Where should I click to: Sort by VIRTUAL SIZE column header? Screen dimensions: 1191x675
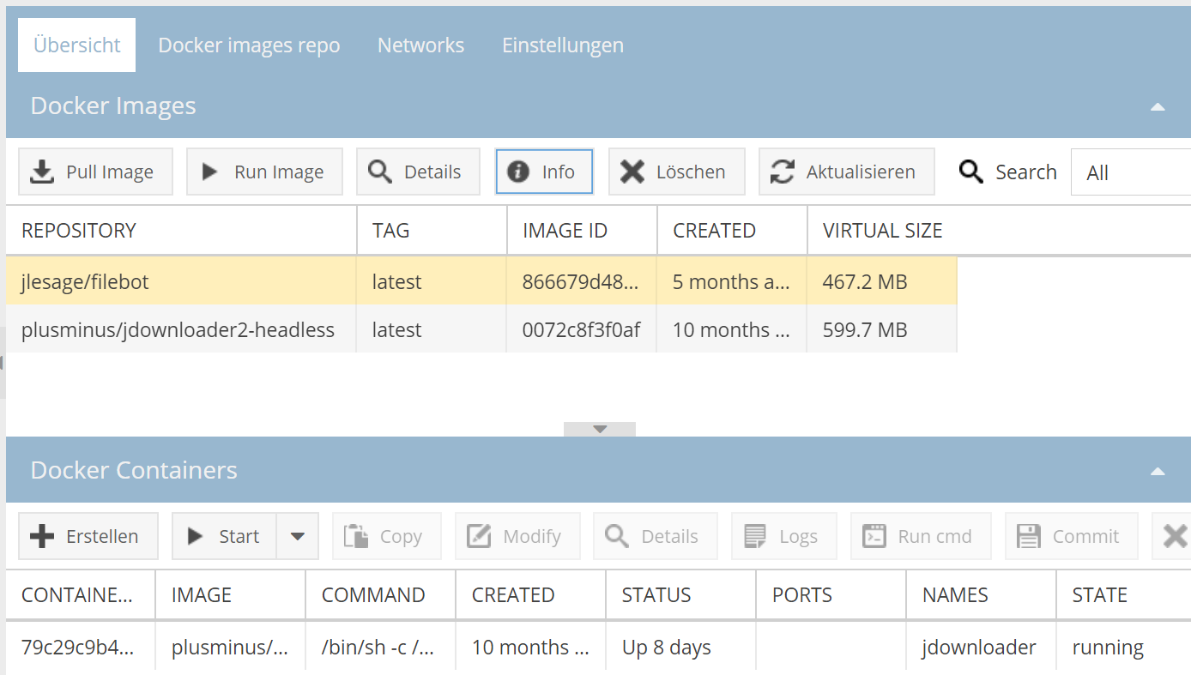click(x=882, y=230)
